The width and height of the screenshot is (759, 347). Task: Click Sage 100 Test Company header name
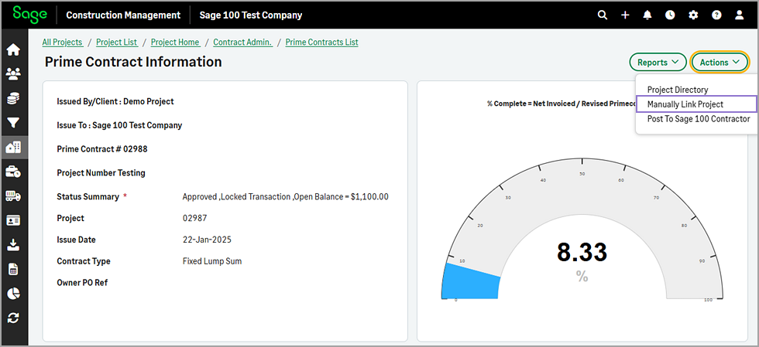pyautogui.click(x=251, y=15)
